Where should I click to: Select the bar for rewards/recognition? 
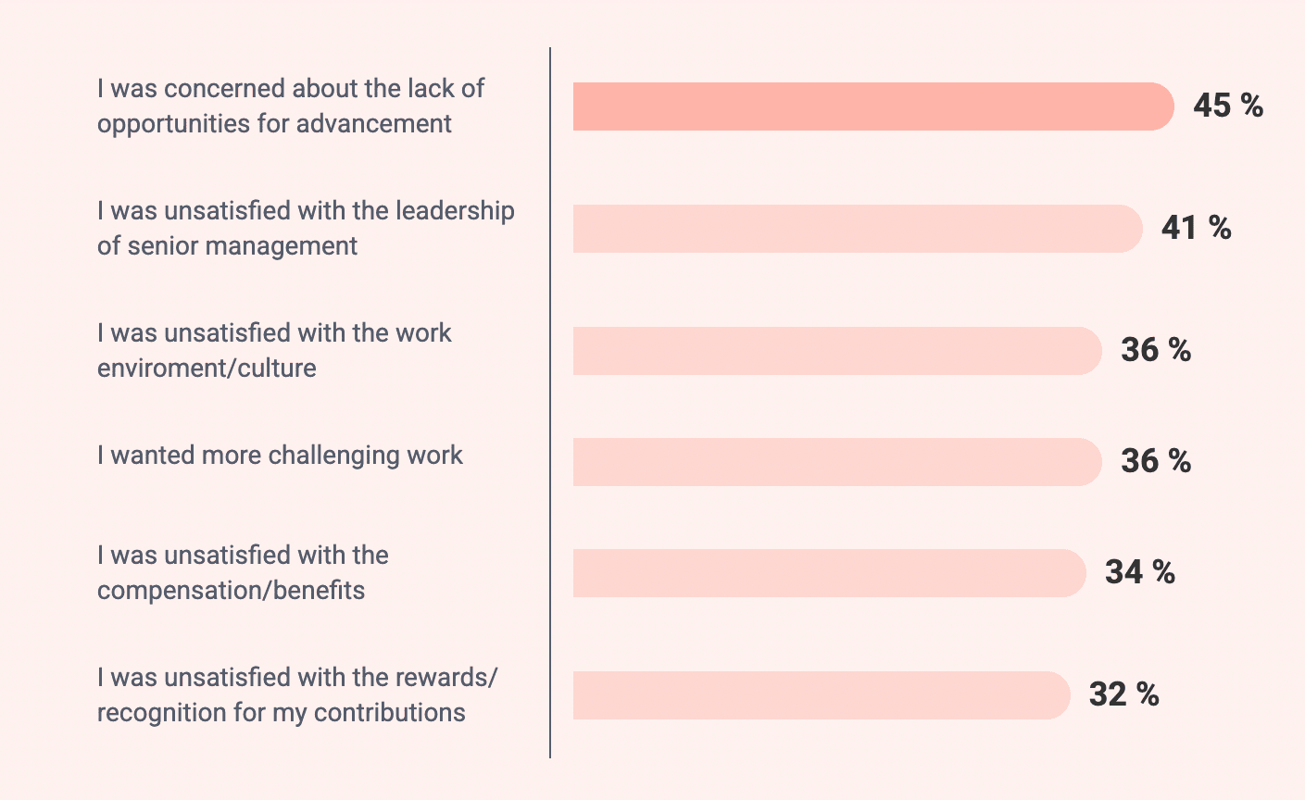click(x=820, y=695)
